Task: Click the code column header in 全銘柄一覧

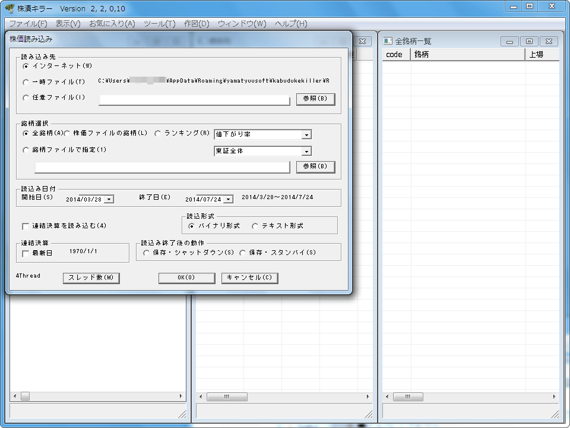Action: tap(397, 55)
